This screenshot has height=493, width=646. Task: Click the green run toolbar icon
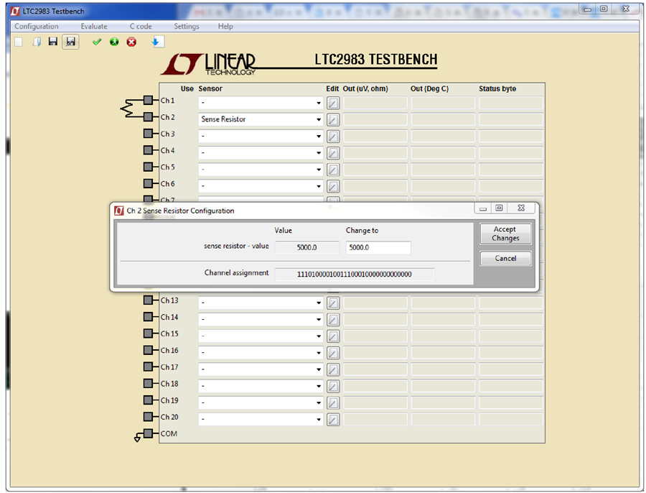(114, 42)
